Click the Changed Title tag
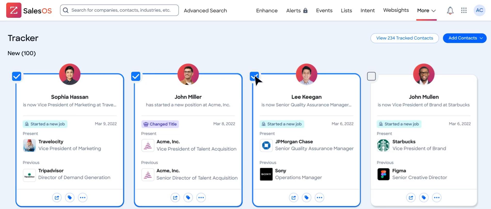Screen dimensions: 491x209 tap(160, 124)
